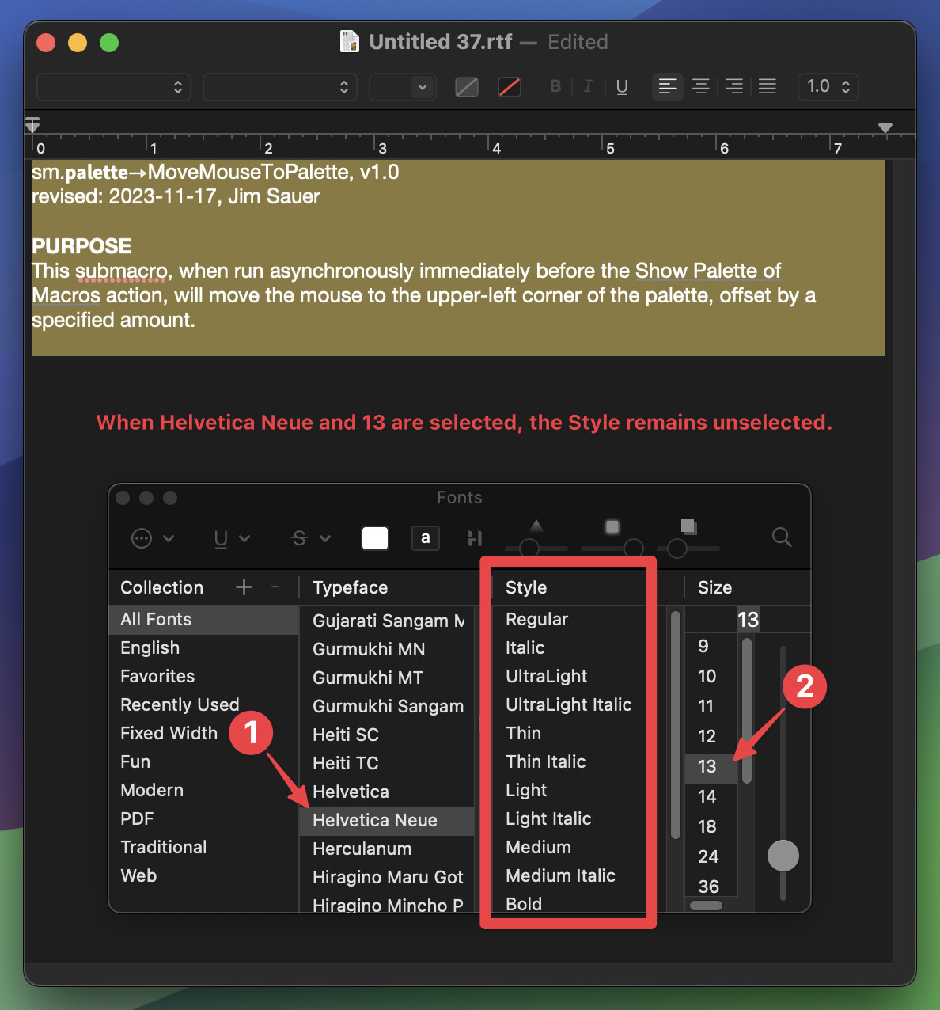Center align the text
Image resolution: width=940 pixels, height=1010 pixels.
701,86
